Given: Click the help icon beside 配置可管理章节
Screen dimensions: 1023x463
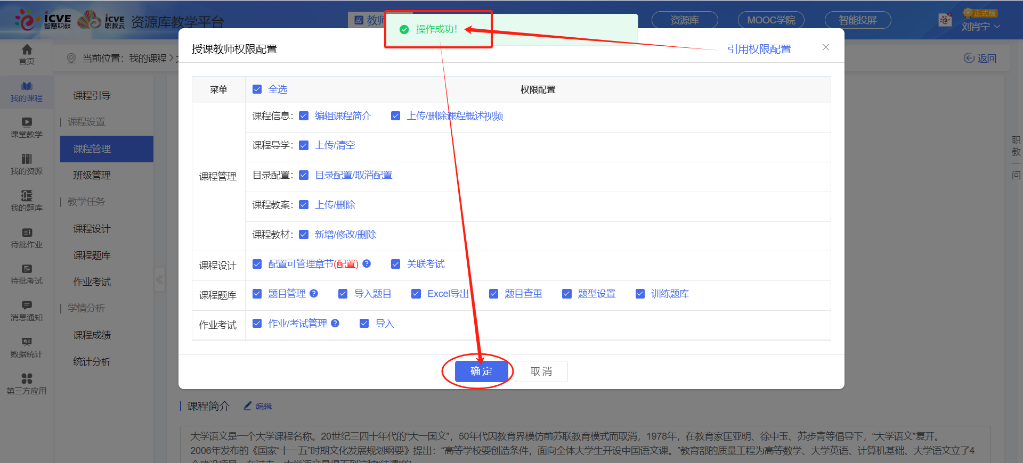Looking at the screenshot, I should (367, 263).
